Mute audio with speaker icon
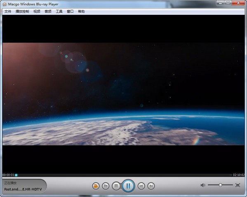This screenshot has height=197, width=247. coord(203,185)
